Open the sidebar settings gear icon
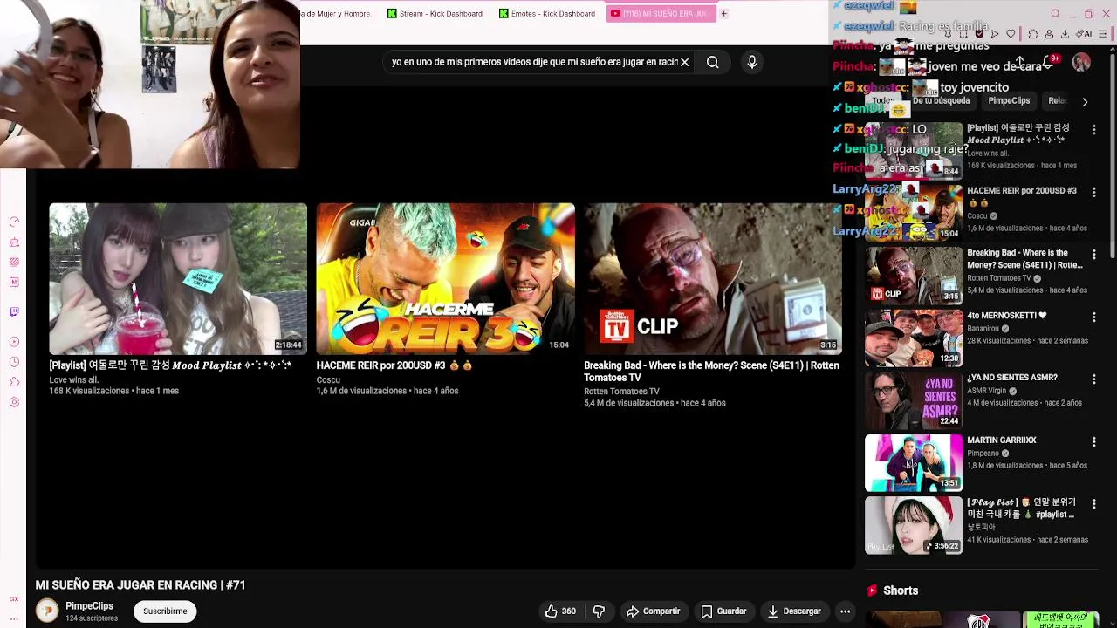This screenshot has width=1117, height=628. 14,402
